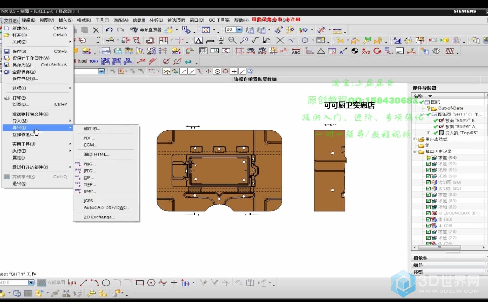Viewport: 488px width, 302px height.
Task: Click the target point symbol icon
Action: click(305, 40)
